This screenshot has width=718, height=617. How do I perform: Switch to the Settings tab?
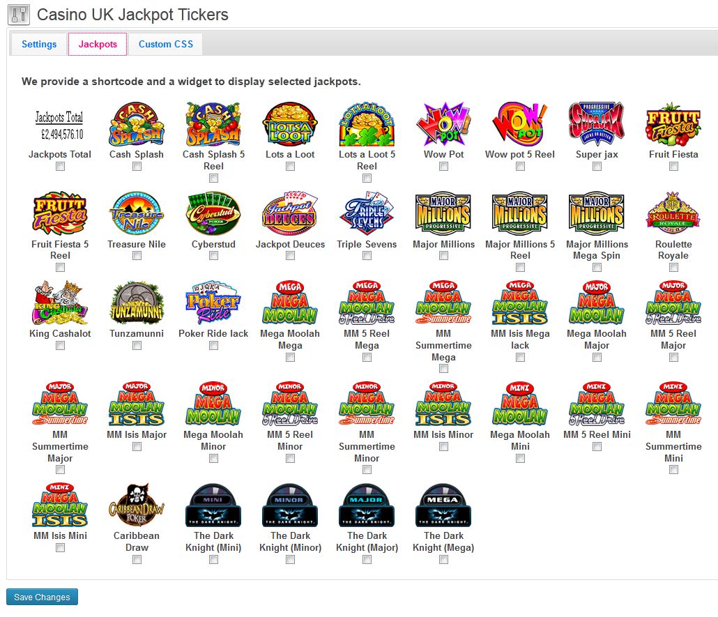click(x=39, y=45)
